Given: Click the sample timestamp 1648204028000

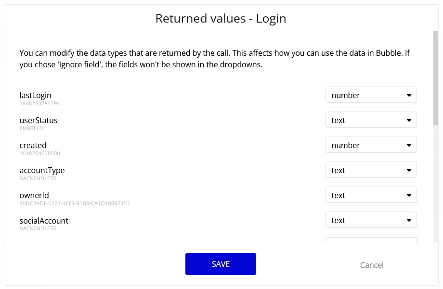Looking at the screenshot, I should point(39,153).
